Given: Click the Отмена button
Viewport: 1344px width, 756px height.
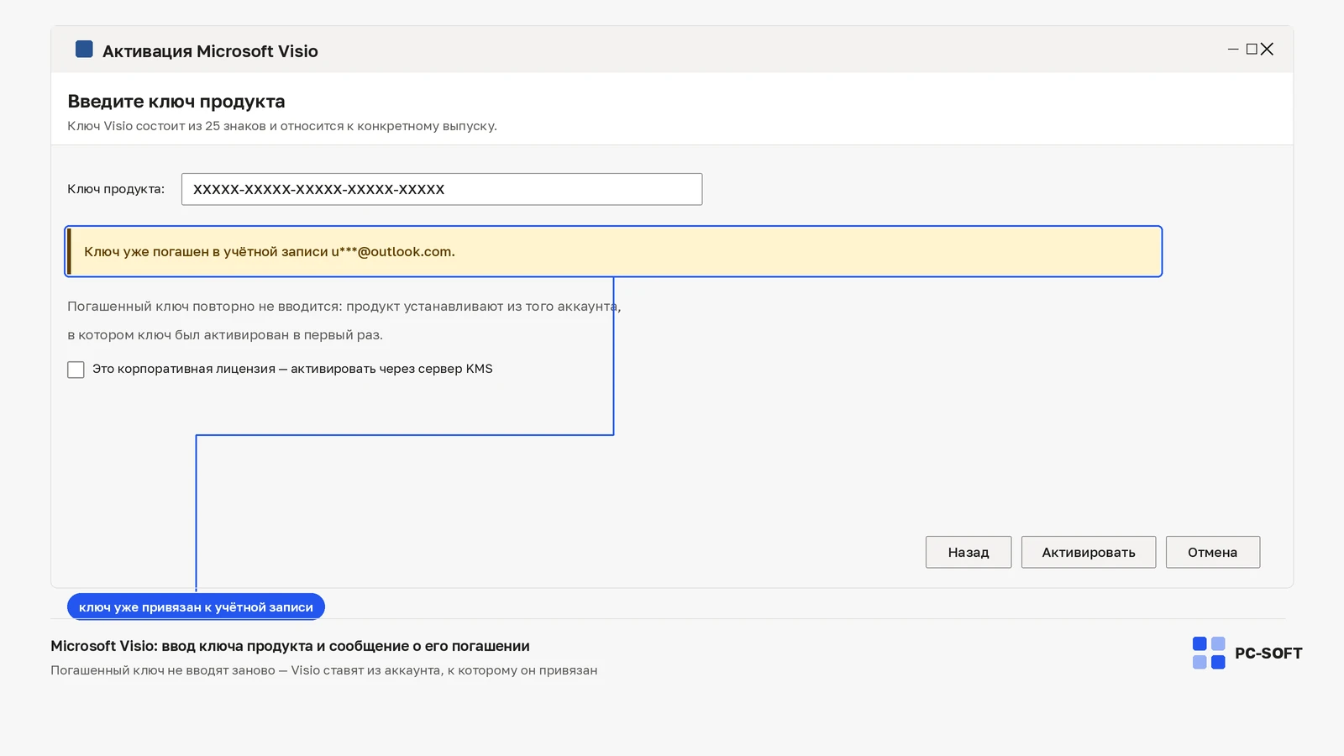Looking at the screenshot, I should click(1213, 552).
